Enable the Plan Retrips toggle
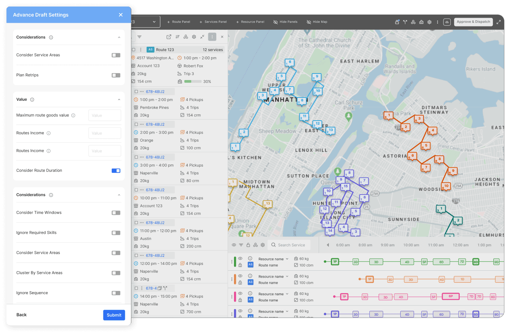The image size is (508, 334). pyautogui.click(x=116, y=75)
